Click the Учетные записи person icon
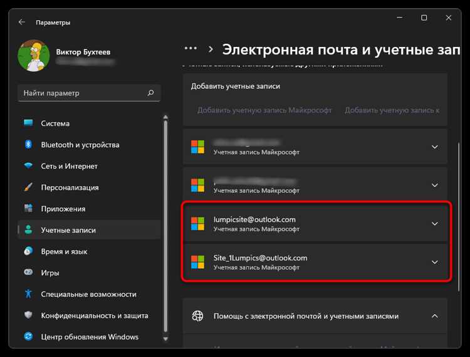Viewport: 470px width, 357px height. [x=28, y=230]
